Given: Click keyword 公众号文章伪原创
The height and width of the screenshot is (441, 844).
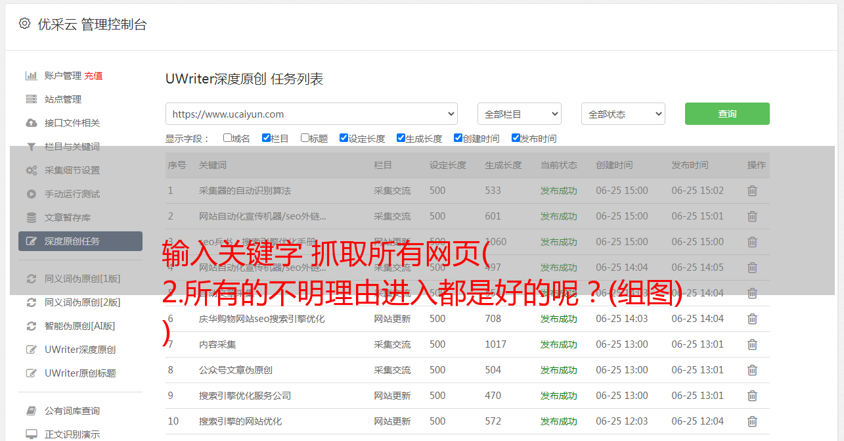Looking at the screenshot, I should [236, 370].
